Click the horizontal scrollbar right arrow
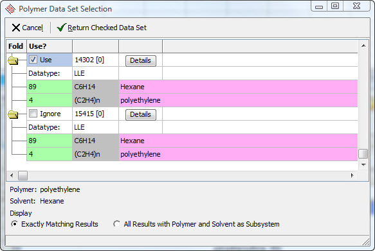The height and width of the screenshot is (251, 375). click(352, 176)
